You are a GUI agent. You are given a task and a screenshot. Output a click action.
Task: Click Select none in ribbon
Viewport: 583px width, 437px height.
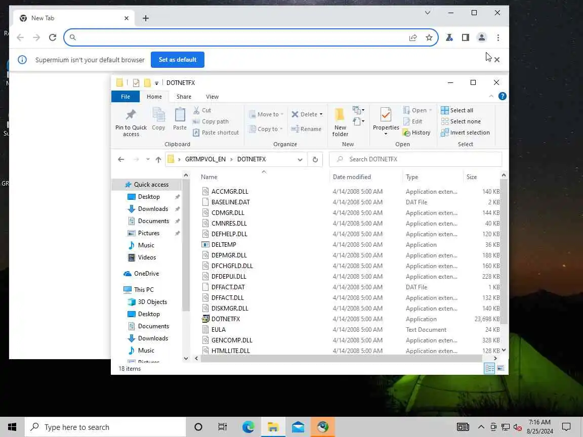[461, 121]
